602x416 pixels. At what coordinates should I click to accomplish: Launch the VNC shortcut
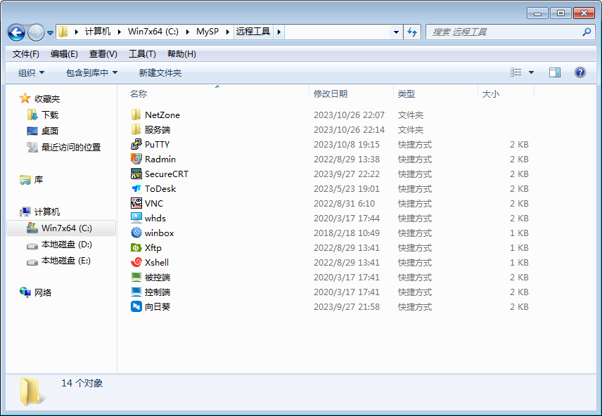pyautogui.click(x=150, y=203)
